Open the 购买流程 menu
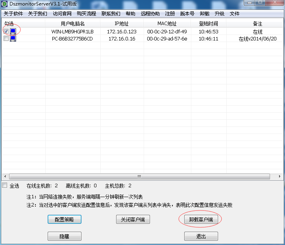Screen dimensions: 285x245 click(x=87, y=14)
